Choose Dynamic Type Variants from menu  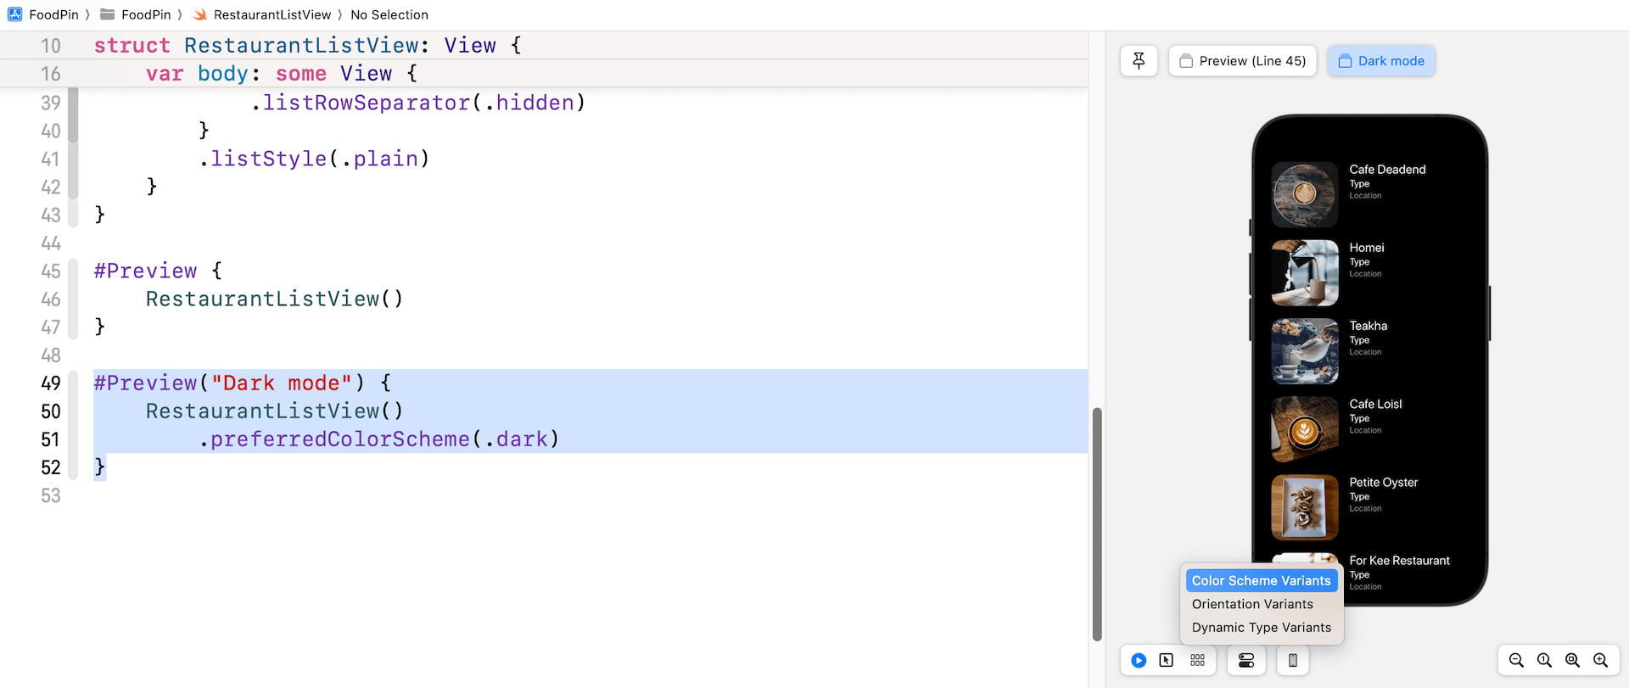pyautogui.click(x=1261, y=628)
